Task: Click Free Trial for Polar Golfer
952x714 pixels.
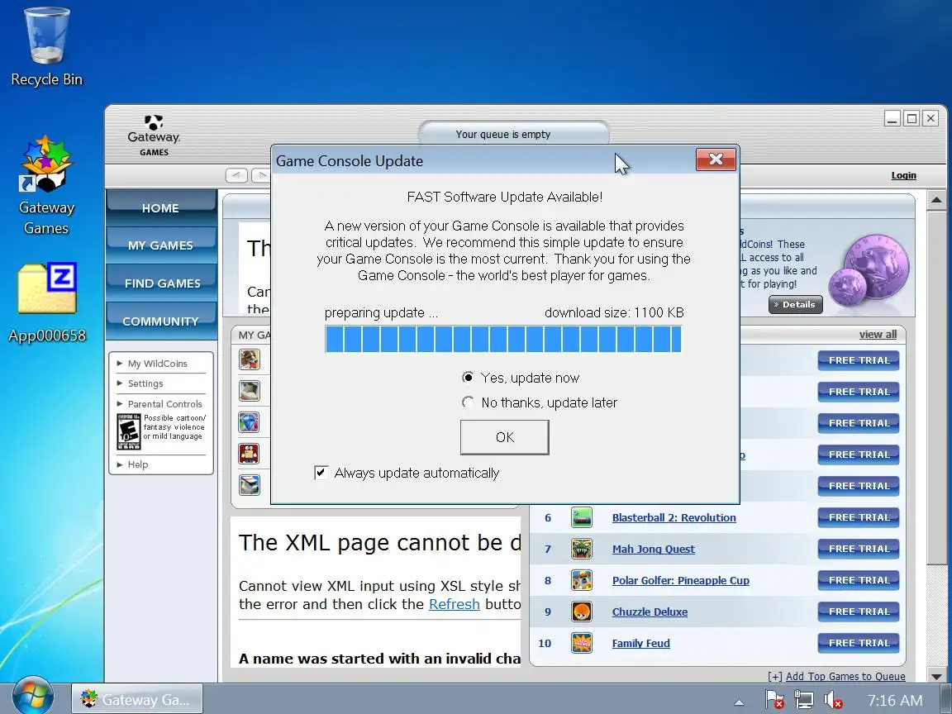Action: [859, 580]
